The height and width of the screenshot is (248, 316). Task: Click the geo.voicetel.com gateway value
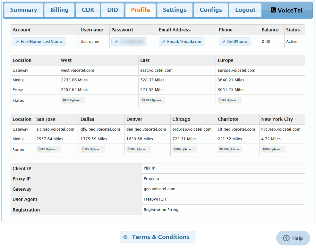(159, 189)
